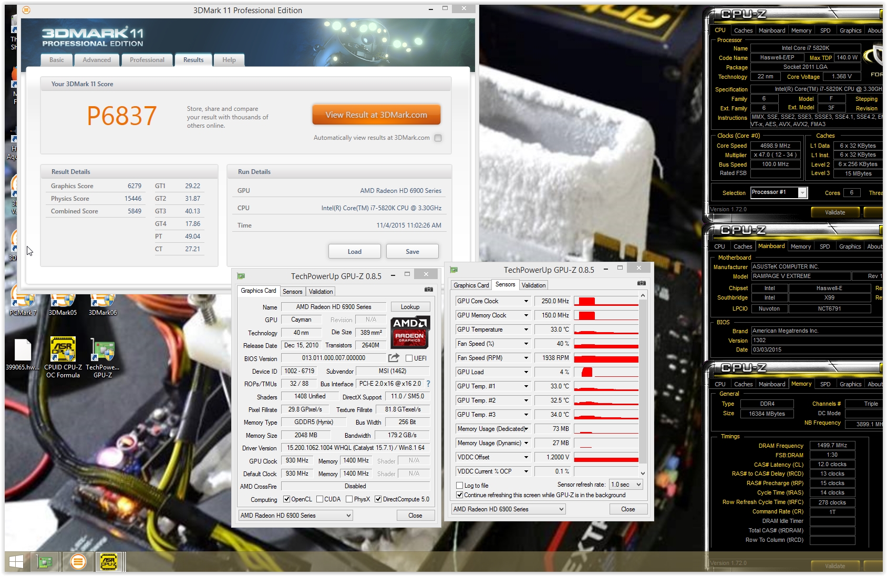Switch to 3DMark 11 in the taskbar
This screenshot has width=887, height=576.
pos(78,562)
